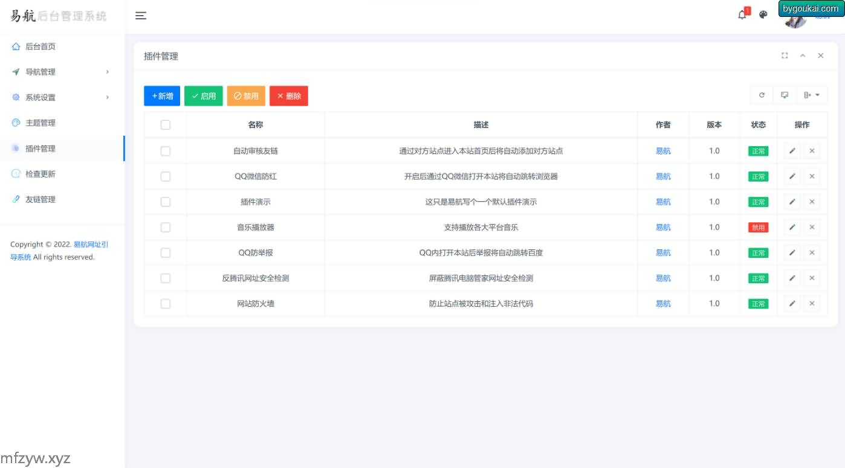Click the notification bell icon

742,15
